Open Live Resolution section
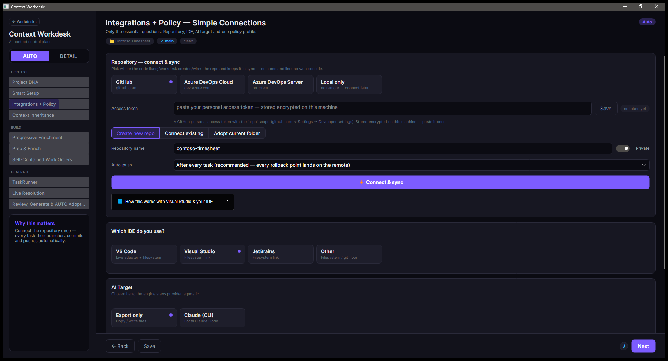The image size is (668, 361). [x=49, y=193]
